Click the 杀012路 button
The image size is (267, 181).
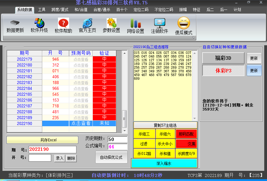[x=144, y=154]
